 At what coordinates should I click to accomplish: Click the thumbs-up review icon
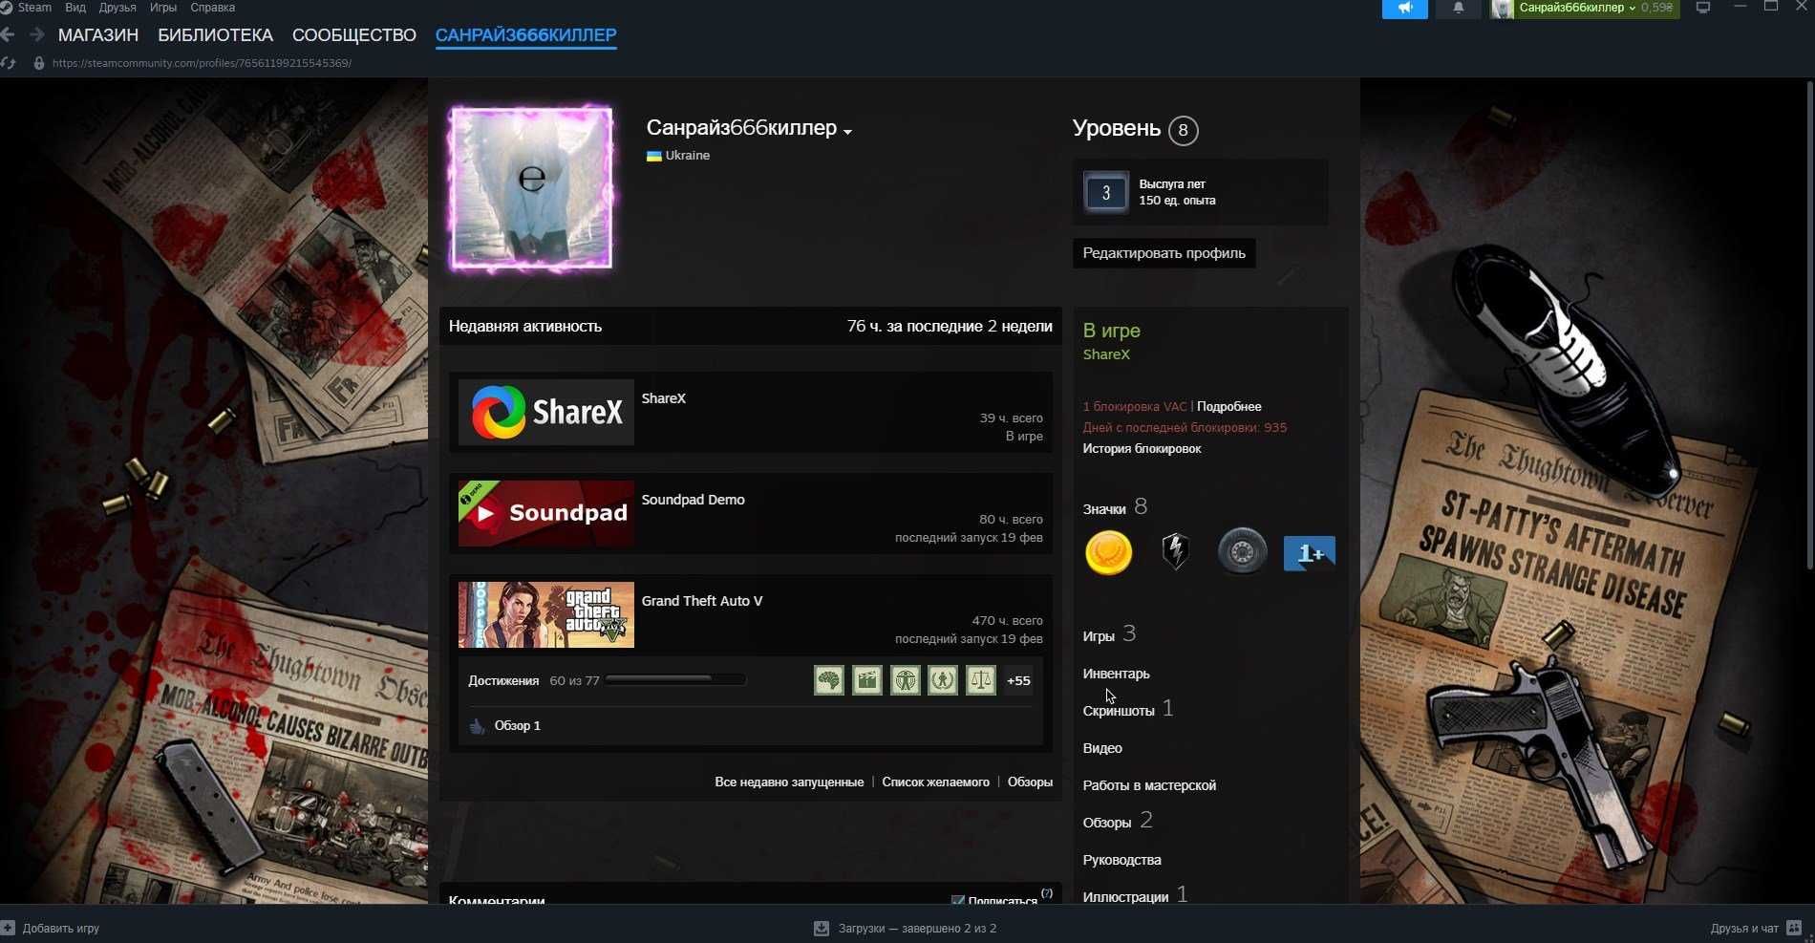pos(477,726)
